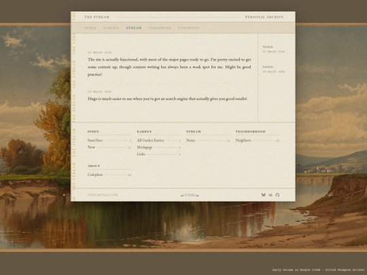Click the About footer section heading
The height and width of the screenshot is (275, 367).
(94, 166)
